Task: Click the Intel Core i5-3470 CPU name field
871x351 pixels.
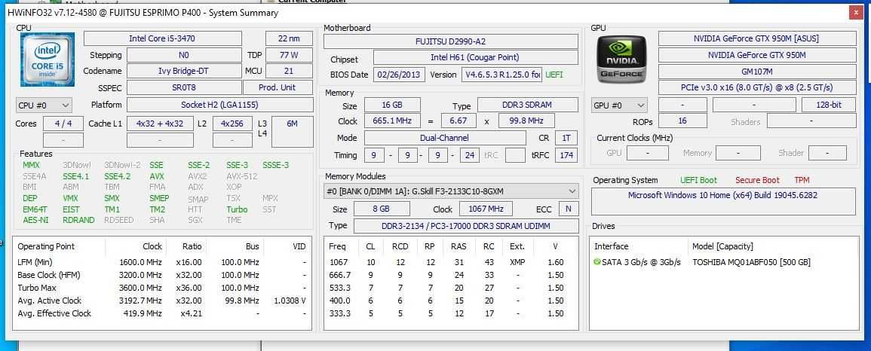Action: pos(162,38)
